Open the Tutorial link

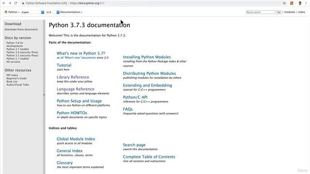(64, 65)
